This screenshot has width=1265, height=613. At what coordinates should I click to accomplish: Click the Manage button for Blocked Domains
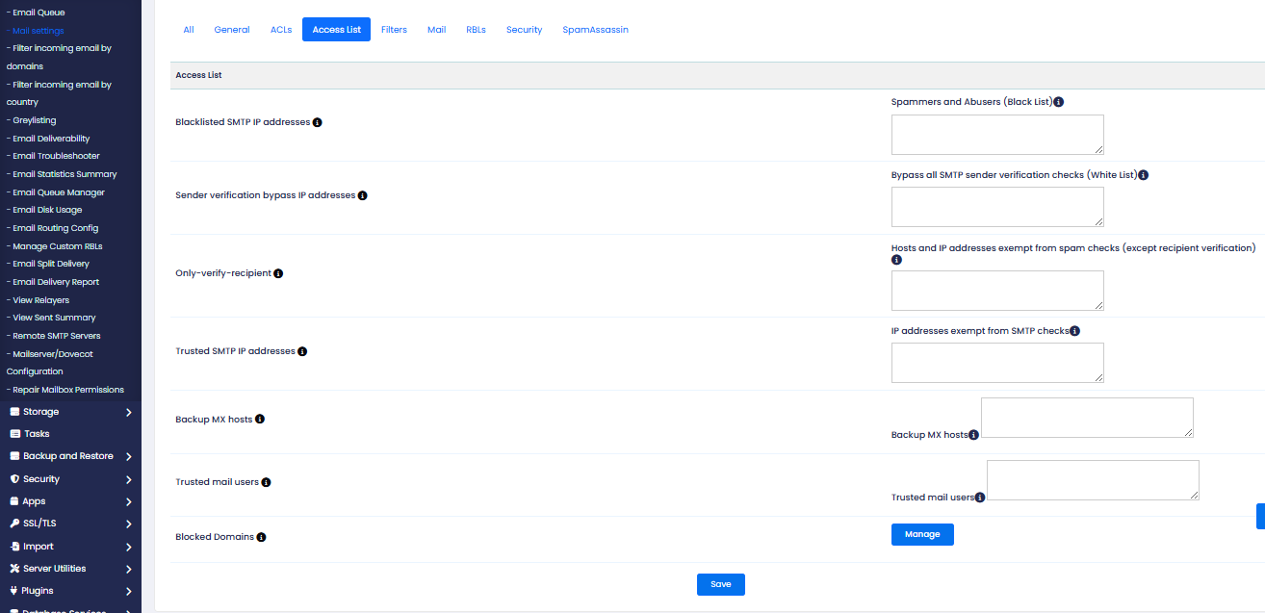pyautogui.click(x=922, y=534)
